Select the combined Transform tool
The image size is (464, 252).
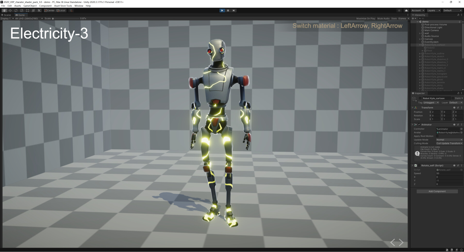(x=33, y=11)
